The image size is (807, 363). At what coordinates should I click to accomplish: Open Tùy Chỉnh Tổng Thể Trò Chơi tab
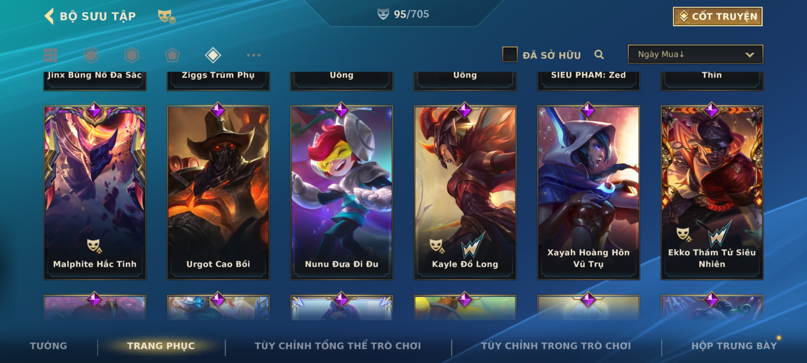click(338, 346)
